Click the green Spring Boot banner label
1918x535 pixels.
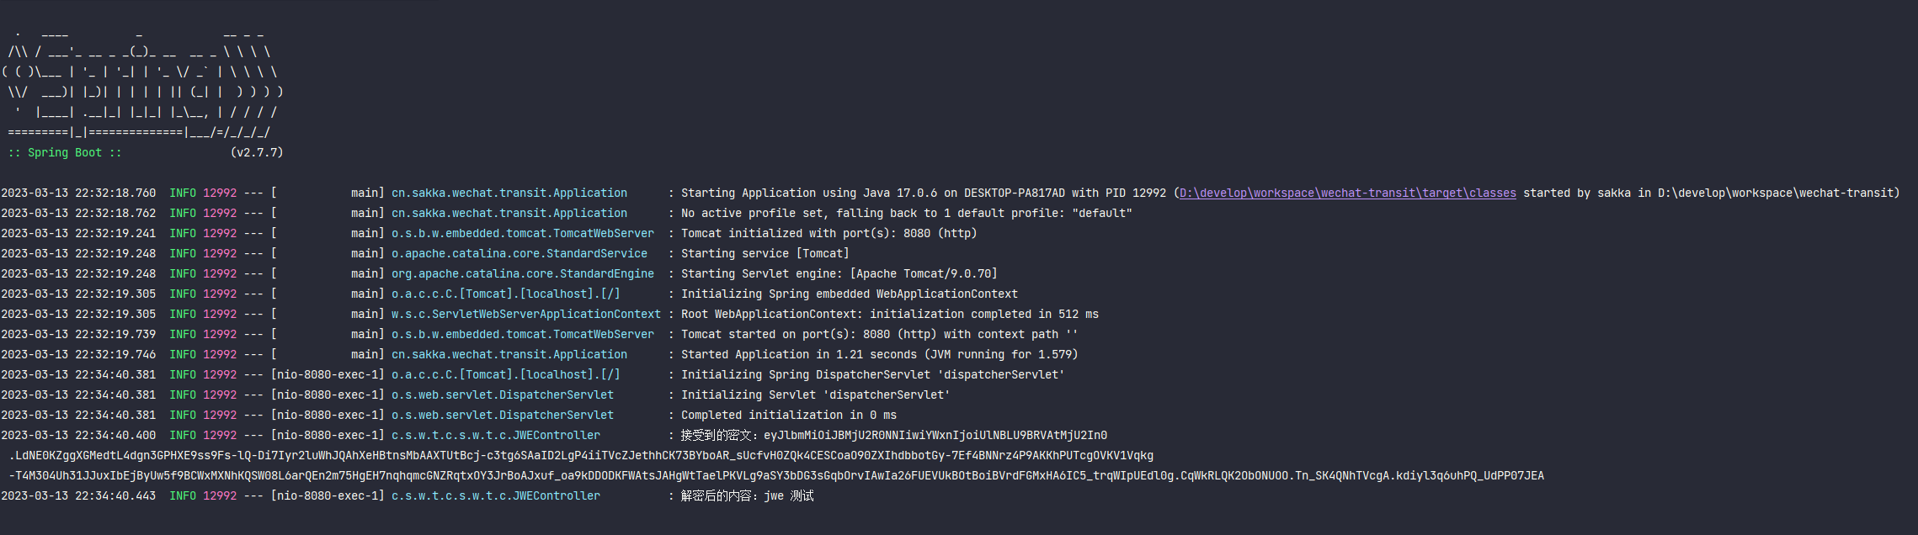coord(65,153)
